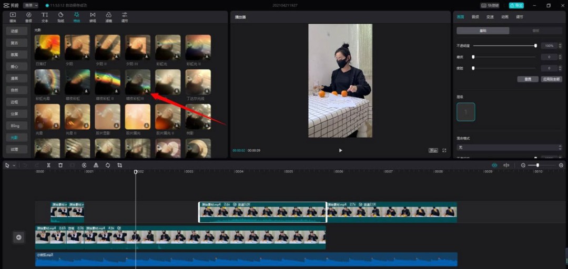This screenshot has height=269, width=568.
Task: Adjust the 不透明度 opacity slider handle
Action: click(x=535, y=46)
